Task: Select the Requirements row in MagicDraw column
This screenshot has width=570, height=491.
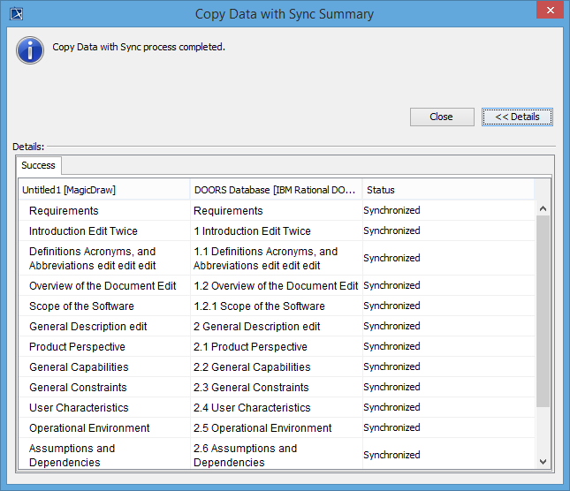Action: (64, 211)
